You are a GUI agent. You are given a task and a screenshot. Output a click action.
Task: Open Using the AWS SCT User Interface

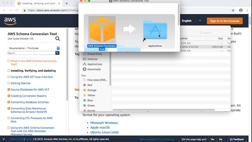coord(32,77)
